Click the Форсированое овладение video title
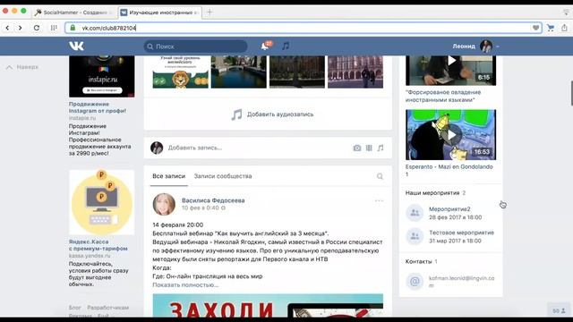The width and height of the screenshot is (573, 322). click(x=443, y=96)
